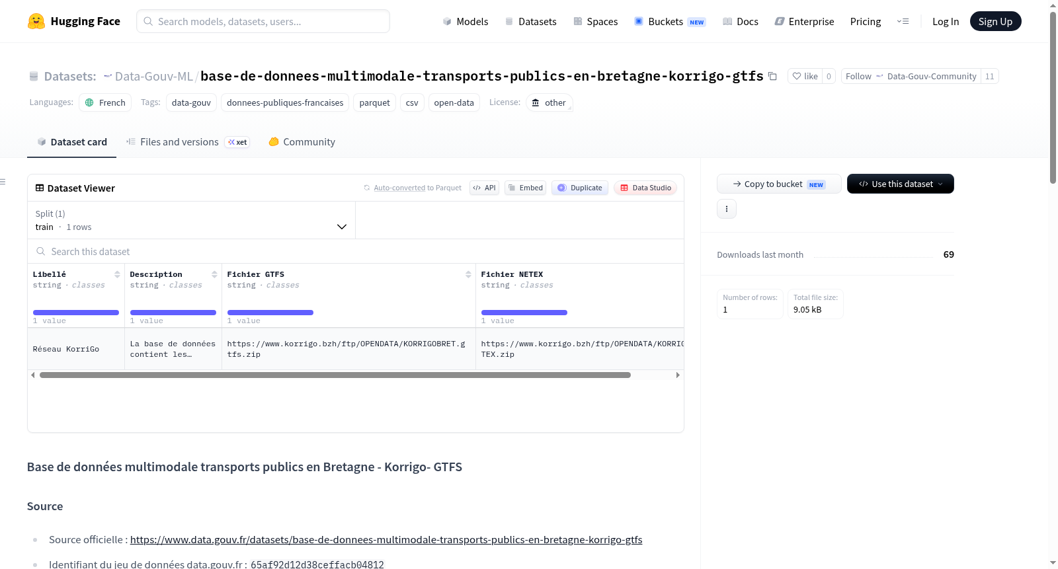Follow Data-Gouv-Community button
Image resolution: width=1058 pixels, height=569 pixels.
pyautogui.click(x=911, y=76)
